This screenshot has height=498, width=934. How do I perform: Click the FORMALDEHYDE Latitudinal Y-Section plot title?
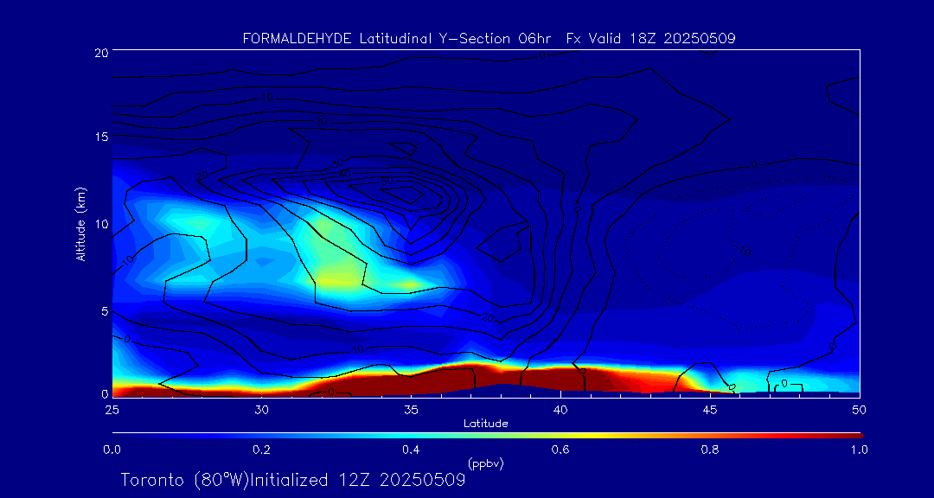tap(489, 39)
